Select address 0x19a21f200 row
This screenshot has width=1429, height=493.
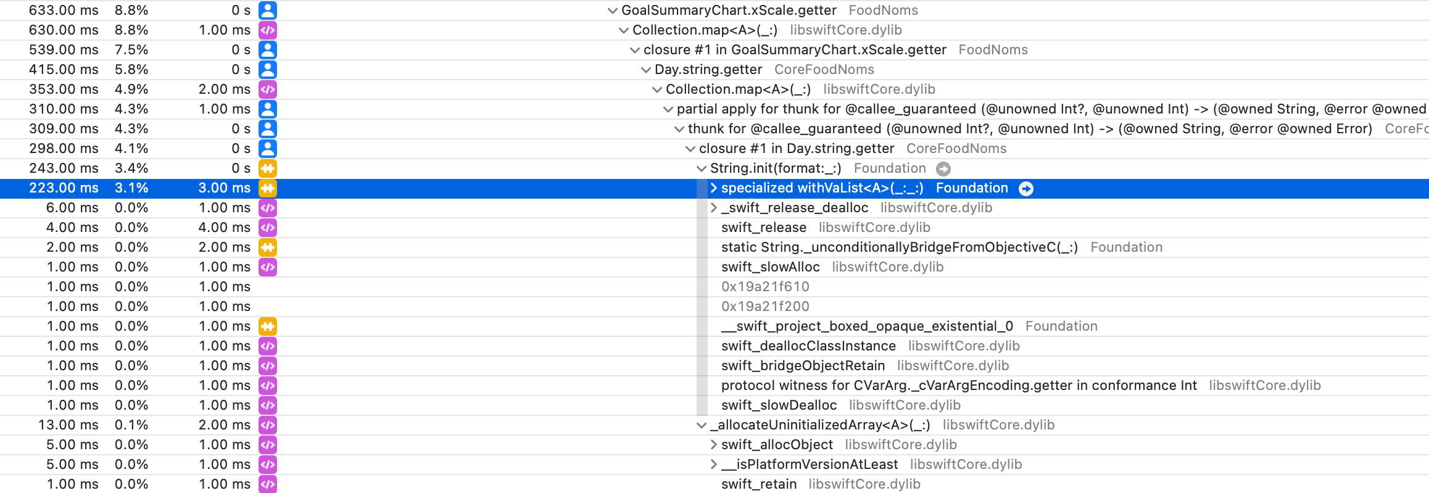[x=714, y=307]
